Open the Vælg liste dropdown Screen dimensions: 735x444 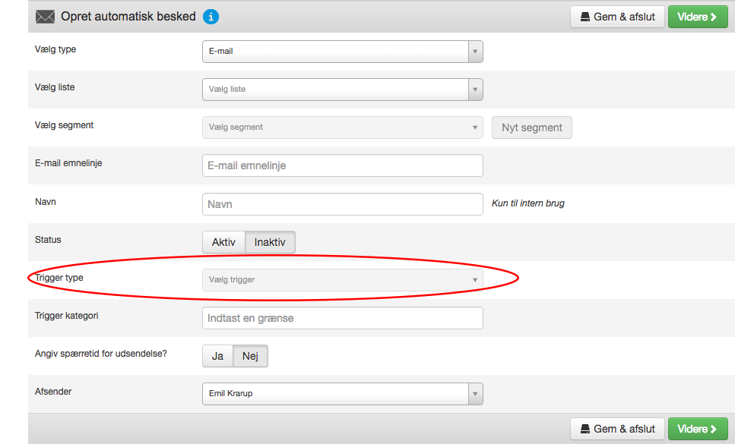pos(343,90)
